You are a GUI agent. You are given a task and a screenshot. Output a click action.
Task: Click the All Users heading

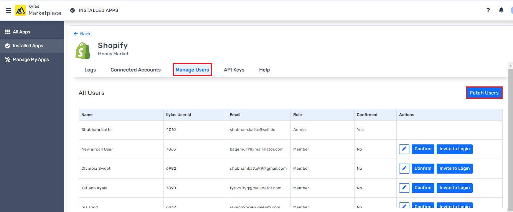pyautogui.click(x=91, y=93)
